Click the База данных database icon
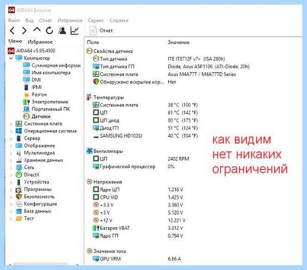 pos(19,211)
